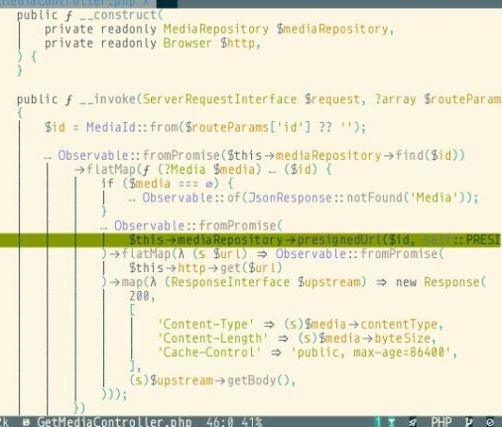Click the 200 status code
Screen dimensions: 502x427
[139, 296]
